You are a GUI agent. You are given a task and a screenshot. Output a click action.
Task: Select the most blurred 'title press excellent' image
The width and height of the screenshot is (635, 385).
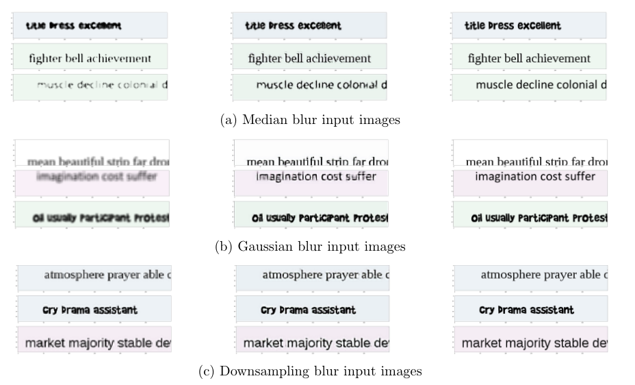pos(90,25)
